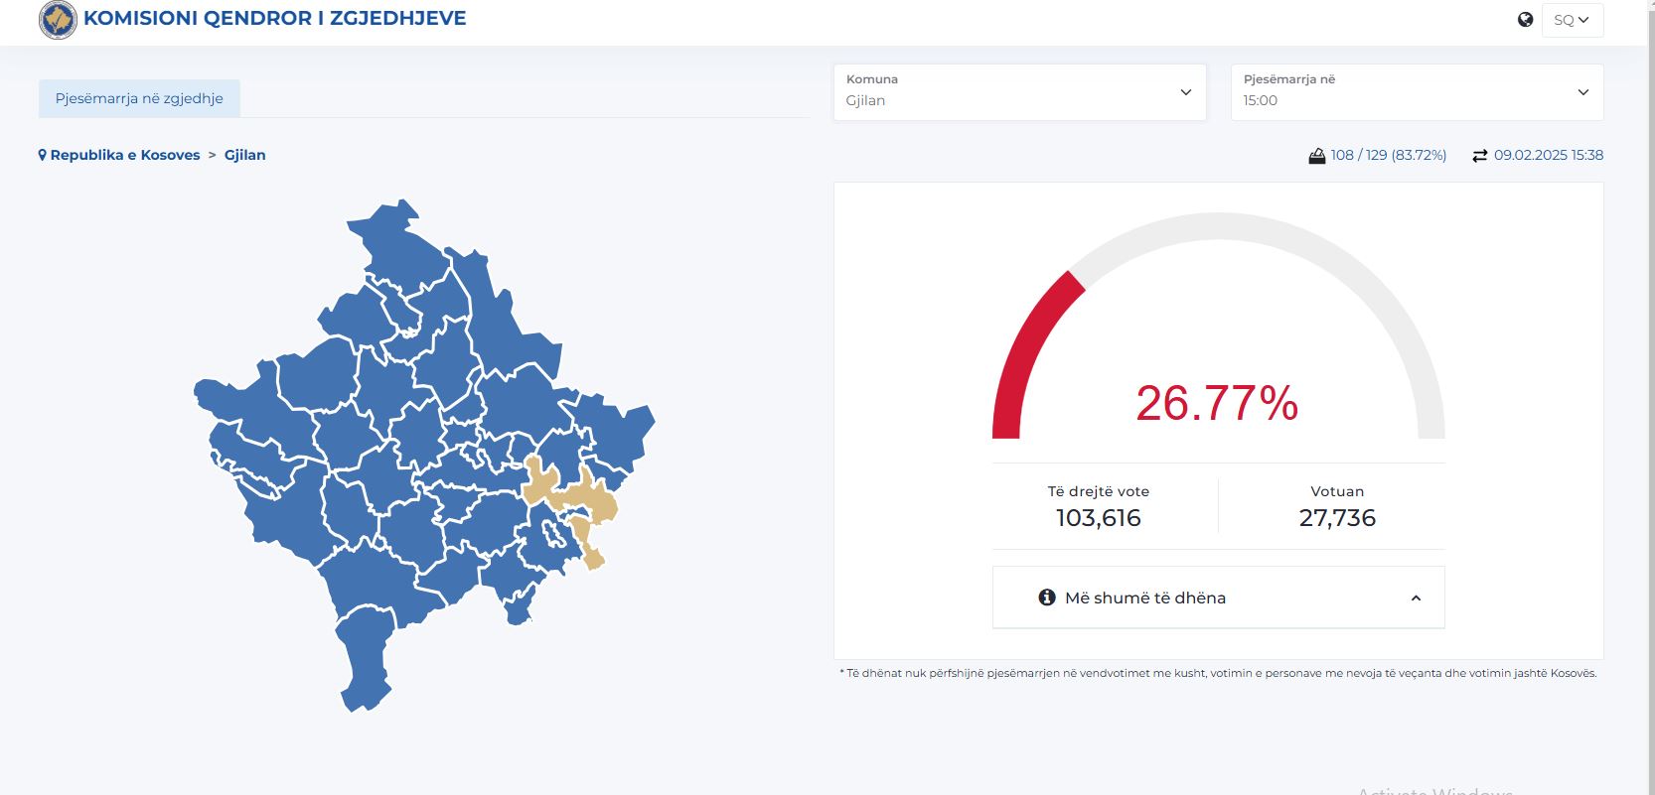Click the info icon beside Më shumë të dhëna
The height and width of the screenshot is (795, 1655).
1046,597
